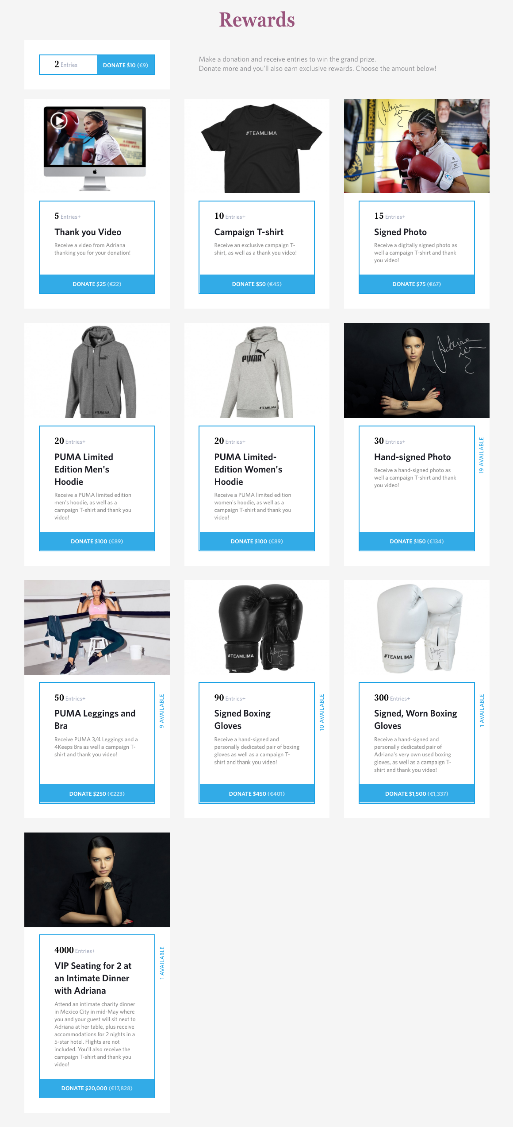Choose DONATE $75 Signed Photo reward

(x=417, y=284)
